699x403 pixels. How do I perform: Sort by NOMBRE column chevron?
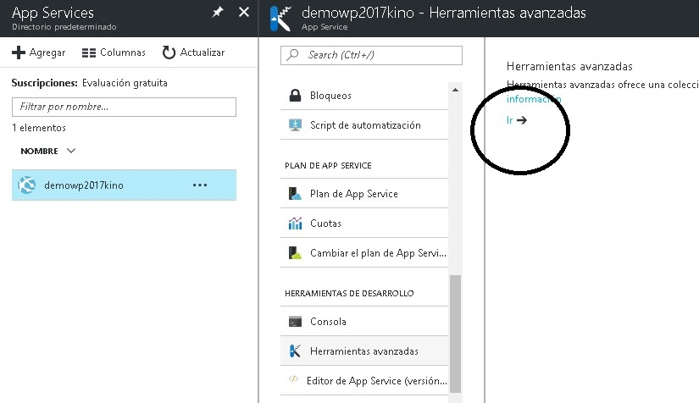coord(71,151)
